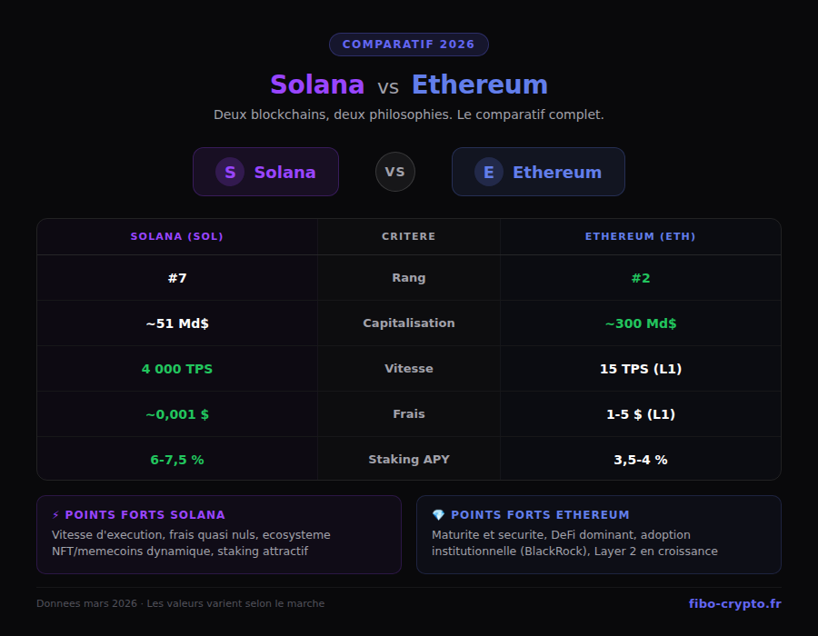Screen dimensions: 818x636
Task: Open the COMPARATIF 2026 badge at the top
Action: tap(408, 44)
